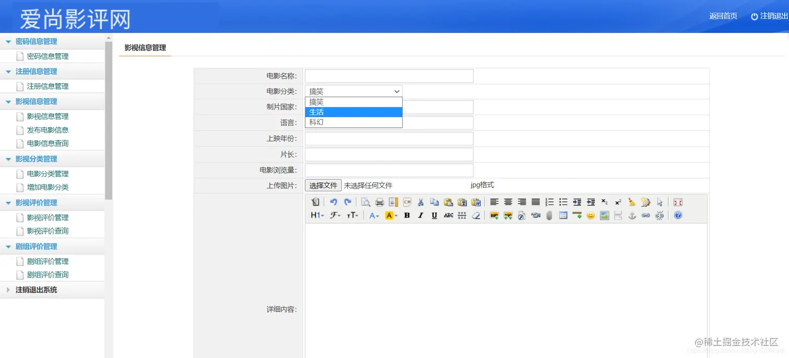Toggle underline formatting in the editor
The height and width of the screenshot is (358, 789).
click(434, 215)
